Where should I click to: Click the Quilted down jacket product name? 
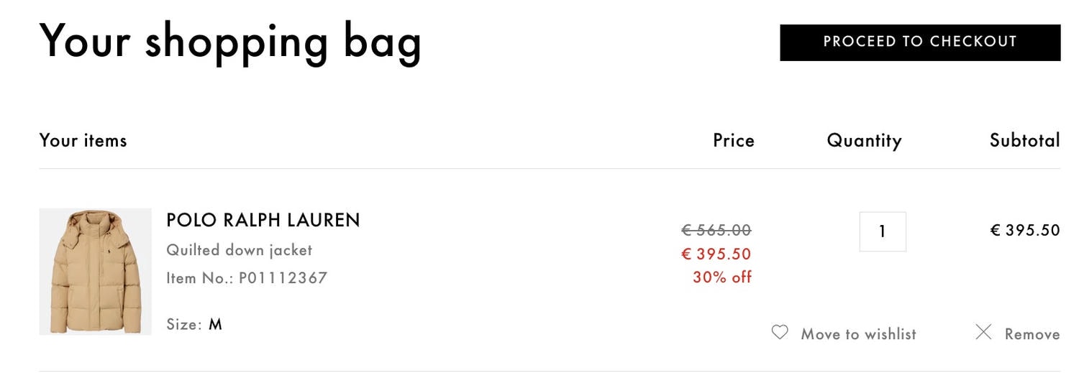pyautogui.click(x=240, y=250)
